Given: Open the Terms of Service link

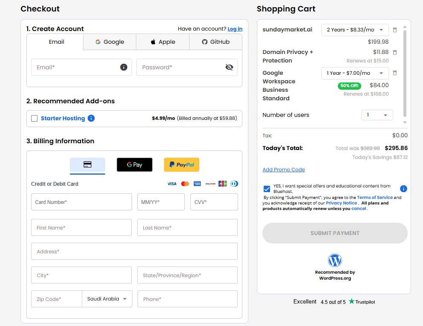Looking at the screenshot, I should (375, 197).
